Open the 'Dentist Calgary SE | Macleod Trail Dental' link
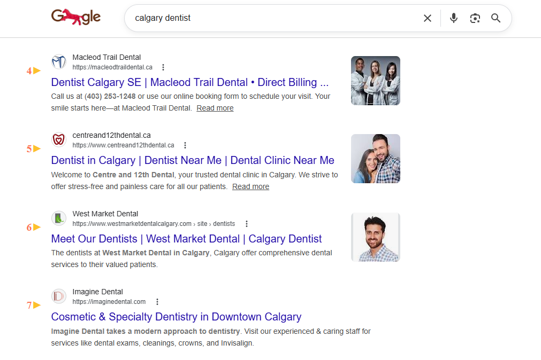The width and height of the screenshot is (541, 360). (x=190, y=82)
